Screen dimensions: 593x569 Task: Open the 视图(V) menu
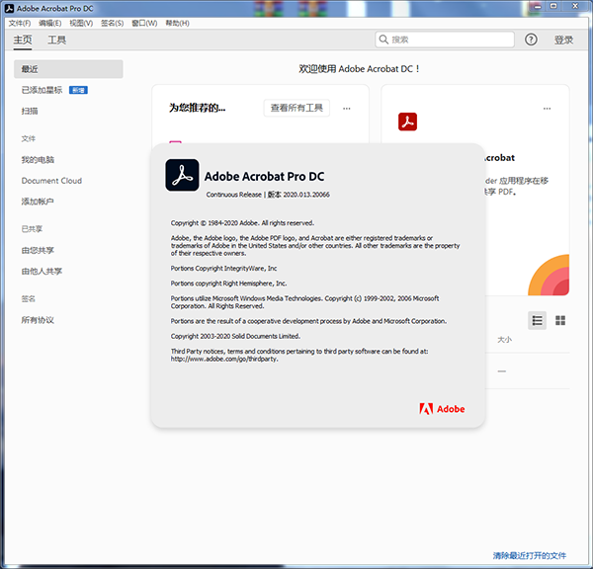[81, 23]
